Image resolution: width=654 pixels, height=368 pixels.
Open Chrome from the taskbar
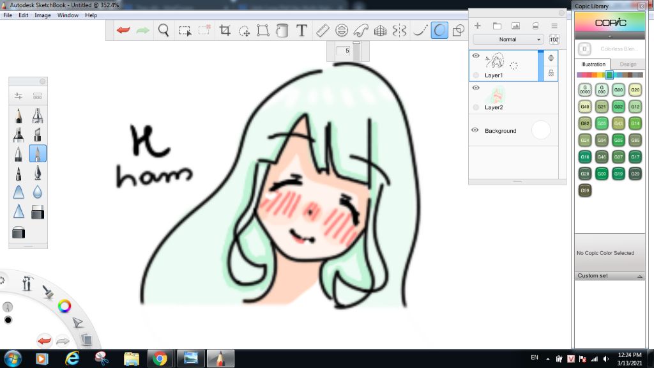point(160,358)
